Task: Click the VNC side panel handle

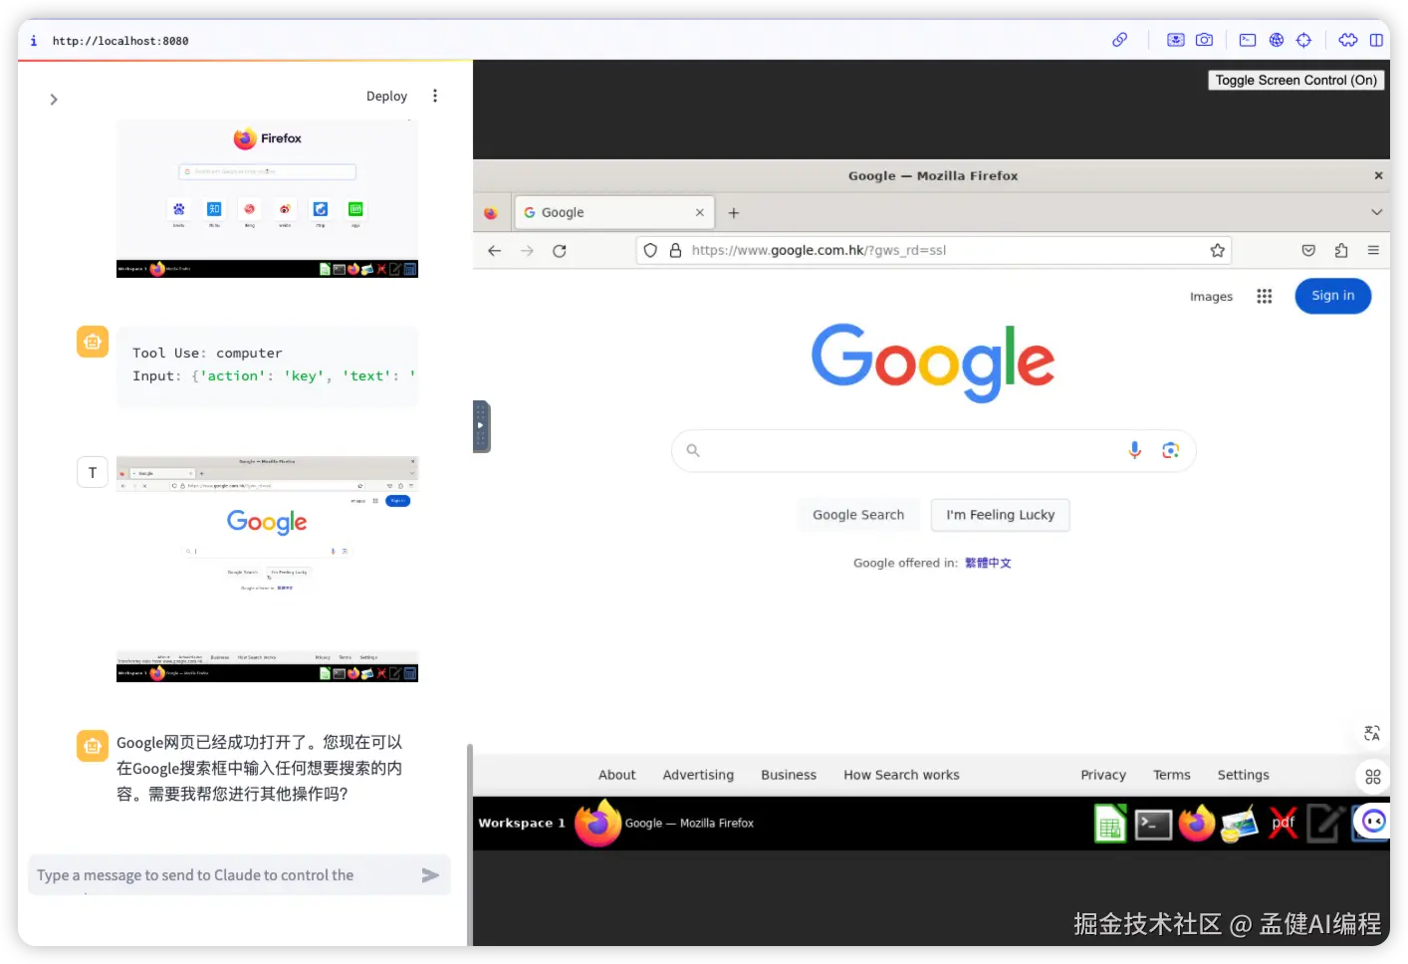Action: 481,426
